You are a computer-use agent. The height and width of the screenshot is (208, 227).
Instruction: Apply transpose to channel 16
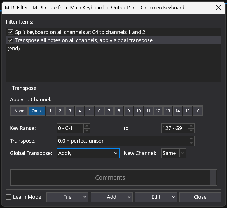[197, 111]
